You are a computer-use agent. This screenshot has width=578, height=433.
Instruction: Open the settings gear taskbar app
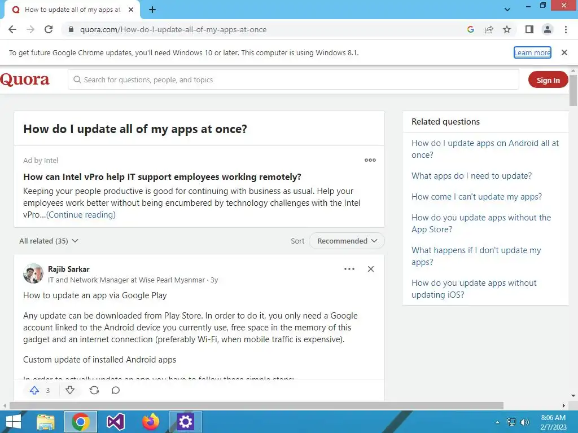pos(185,422)
